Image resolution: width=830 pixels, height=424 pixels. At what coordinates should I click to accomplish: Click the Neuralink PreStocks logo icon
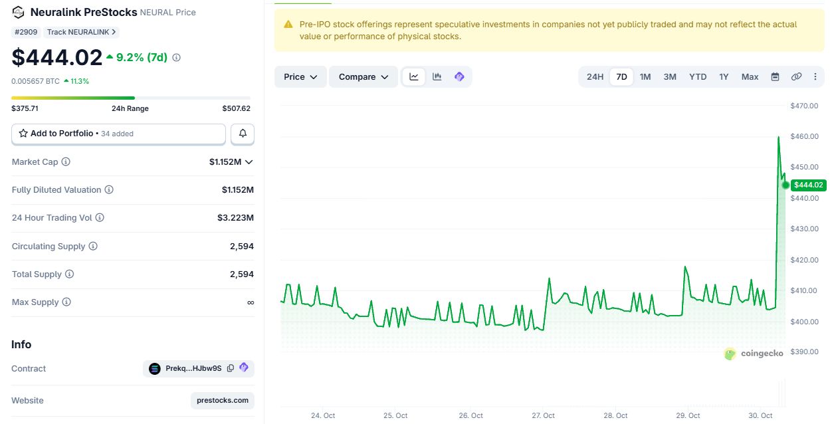point(19,12)
